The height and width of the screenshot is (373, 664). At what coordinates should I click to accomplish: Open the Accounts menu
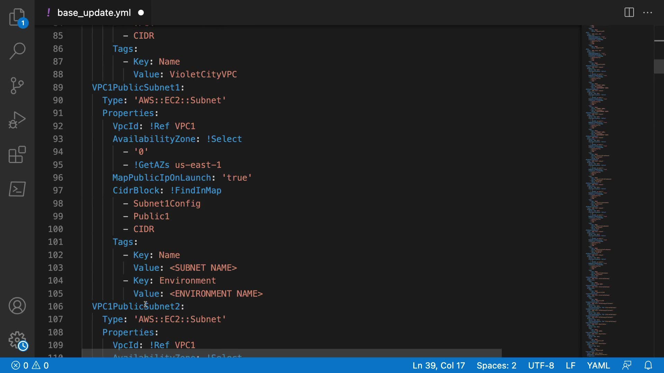pos(17,306)
